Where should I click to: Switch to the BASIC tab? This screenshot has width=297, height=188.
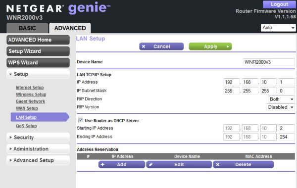(x=27, y=28)
